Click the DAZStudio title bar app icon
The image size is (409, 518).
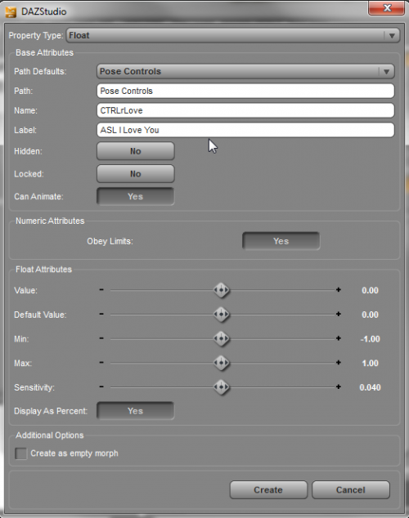click(x=11, y=11)
